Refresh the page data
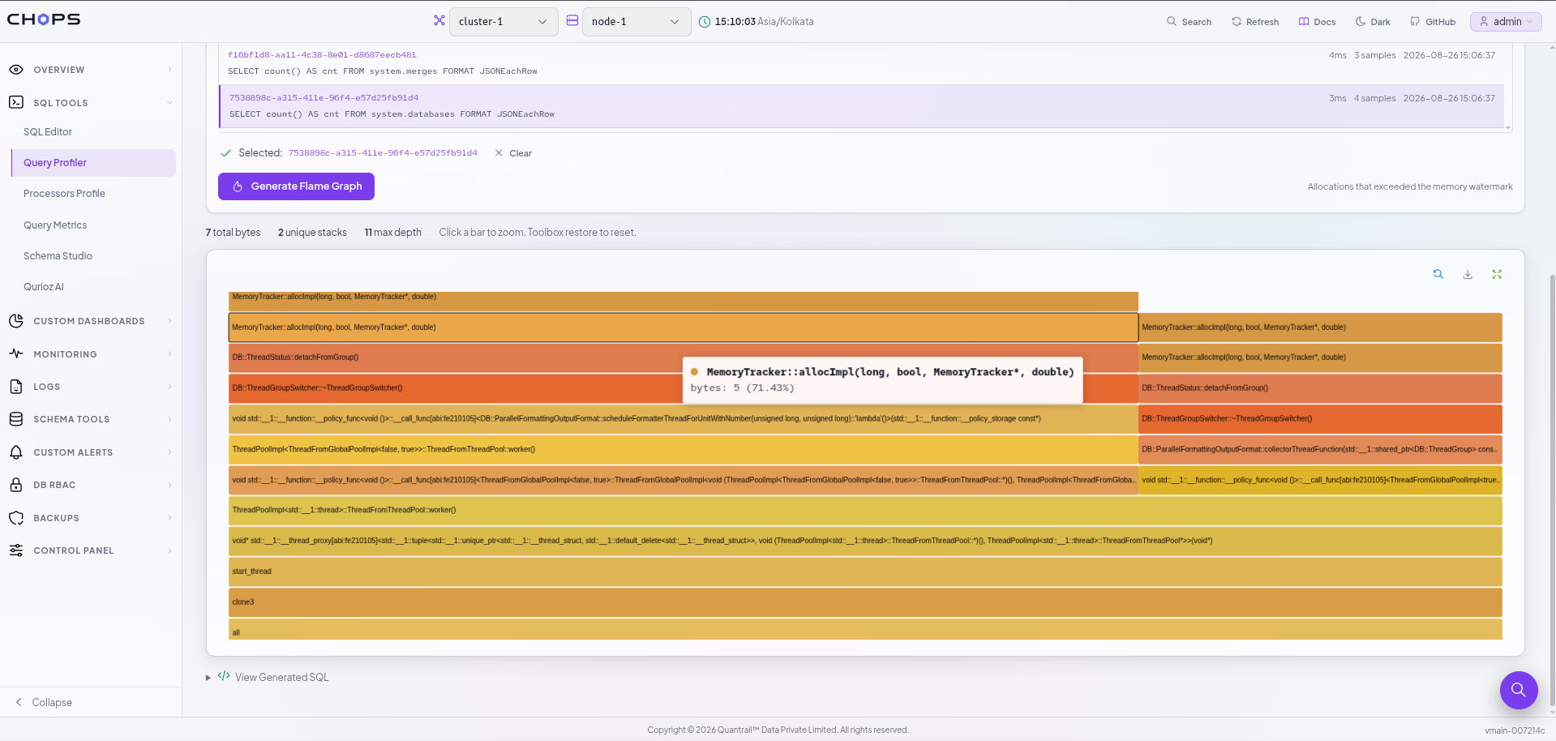This screenshot has height=741, width=1556. coord(1255,22)
